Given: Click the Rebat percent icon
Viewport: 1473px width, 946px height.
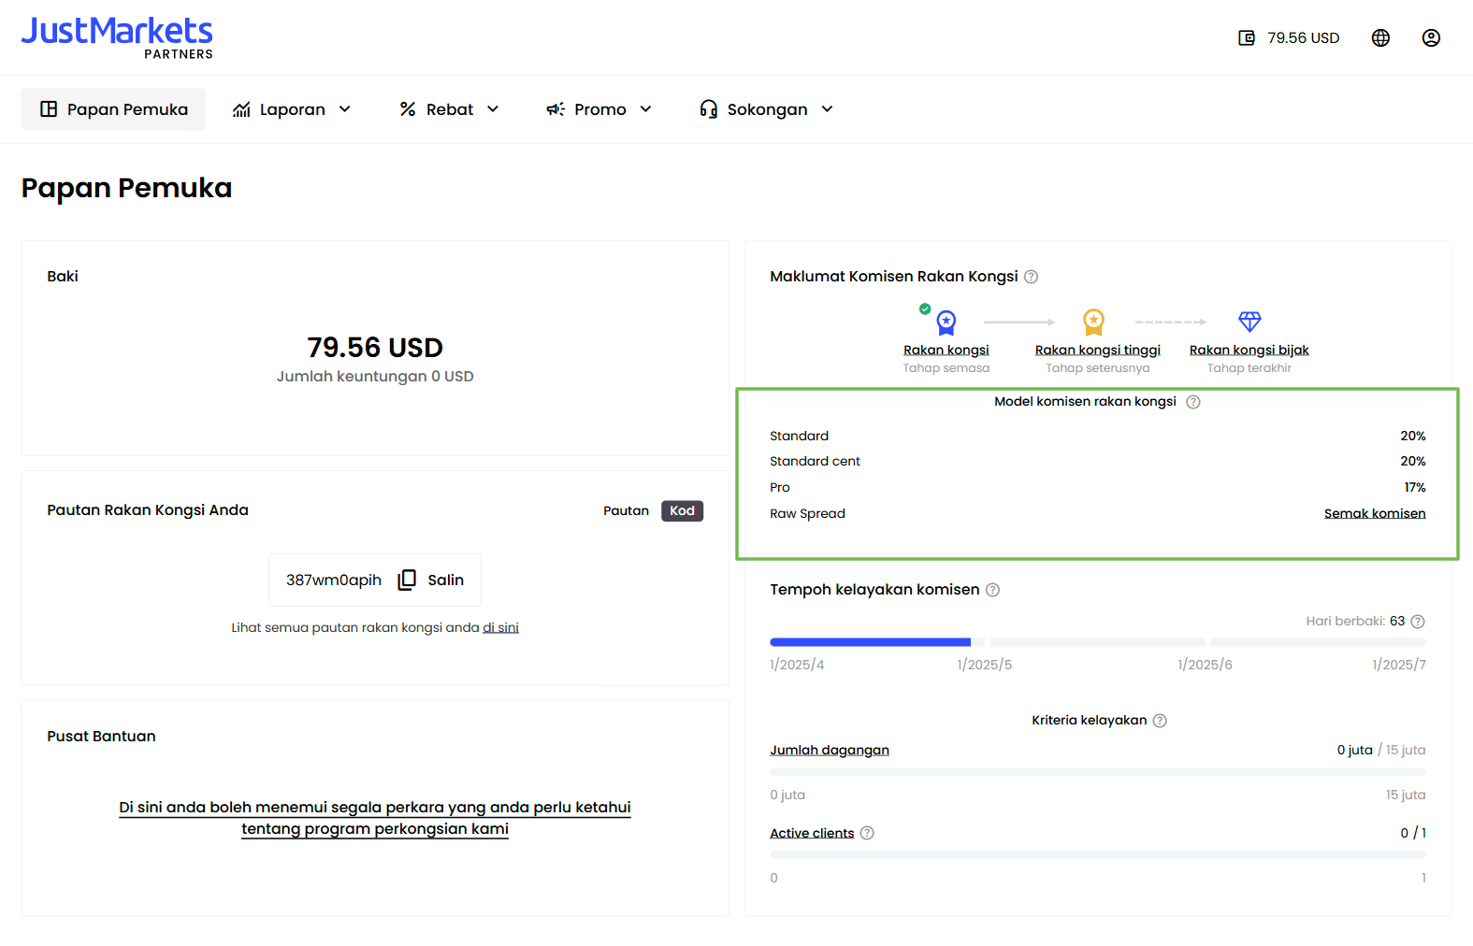Looking at the screenshot, I should click(408, 109).
